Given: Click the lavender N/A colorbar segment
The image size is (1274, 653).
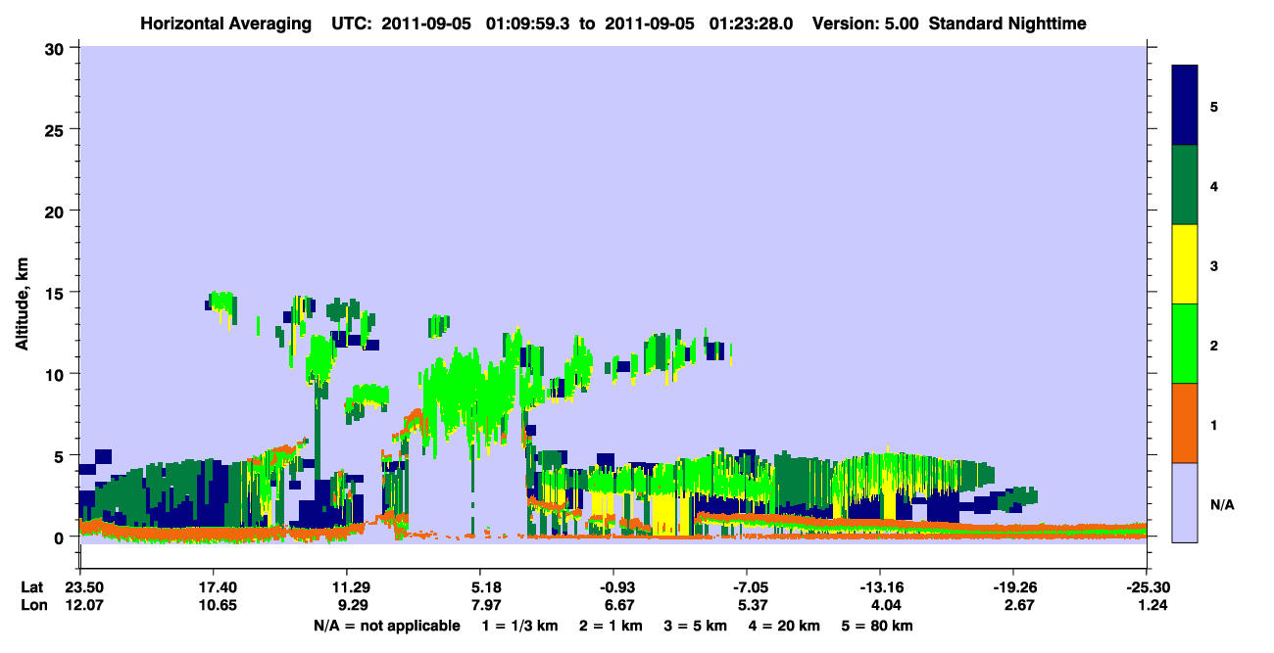Looking at the screenshot, I should pyautogui.click(x=1185, y=502).
